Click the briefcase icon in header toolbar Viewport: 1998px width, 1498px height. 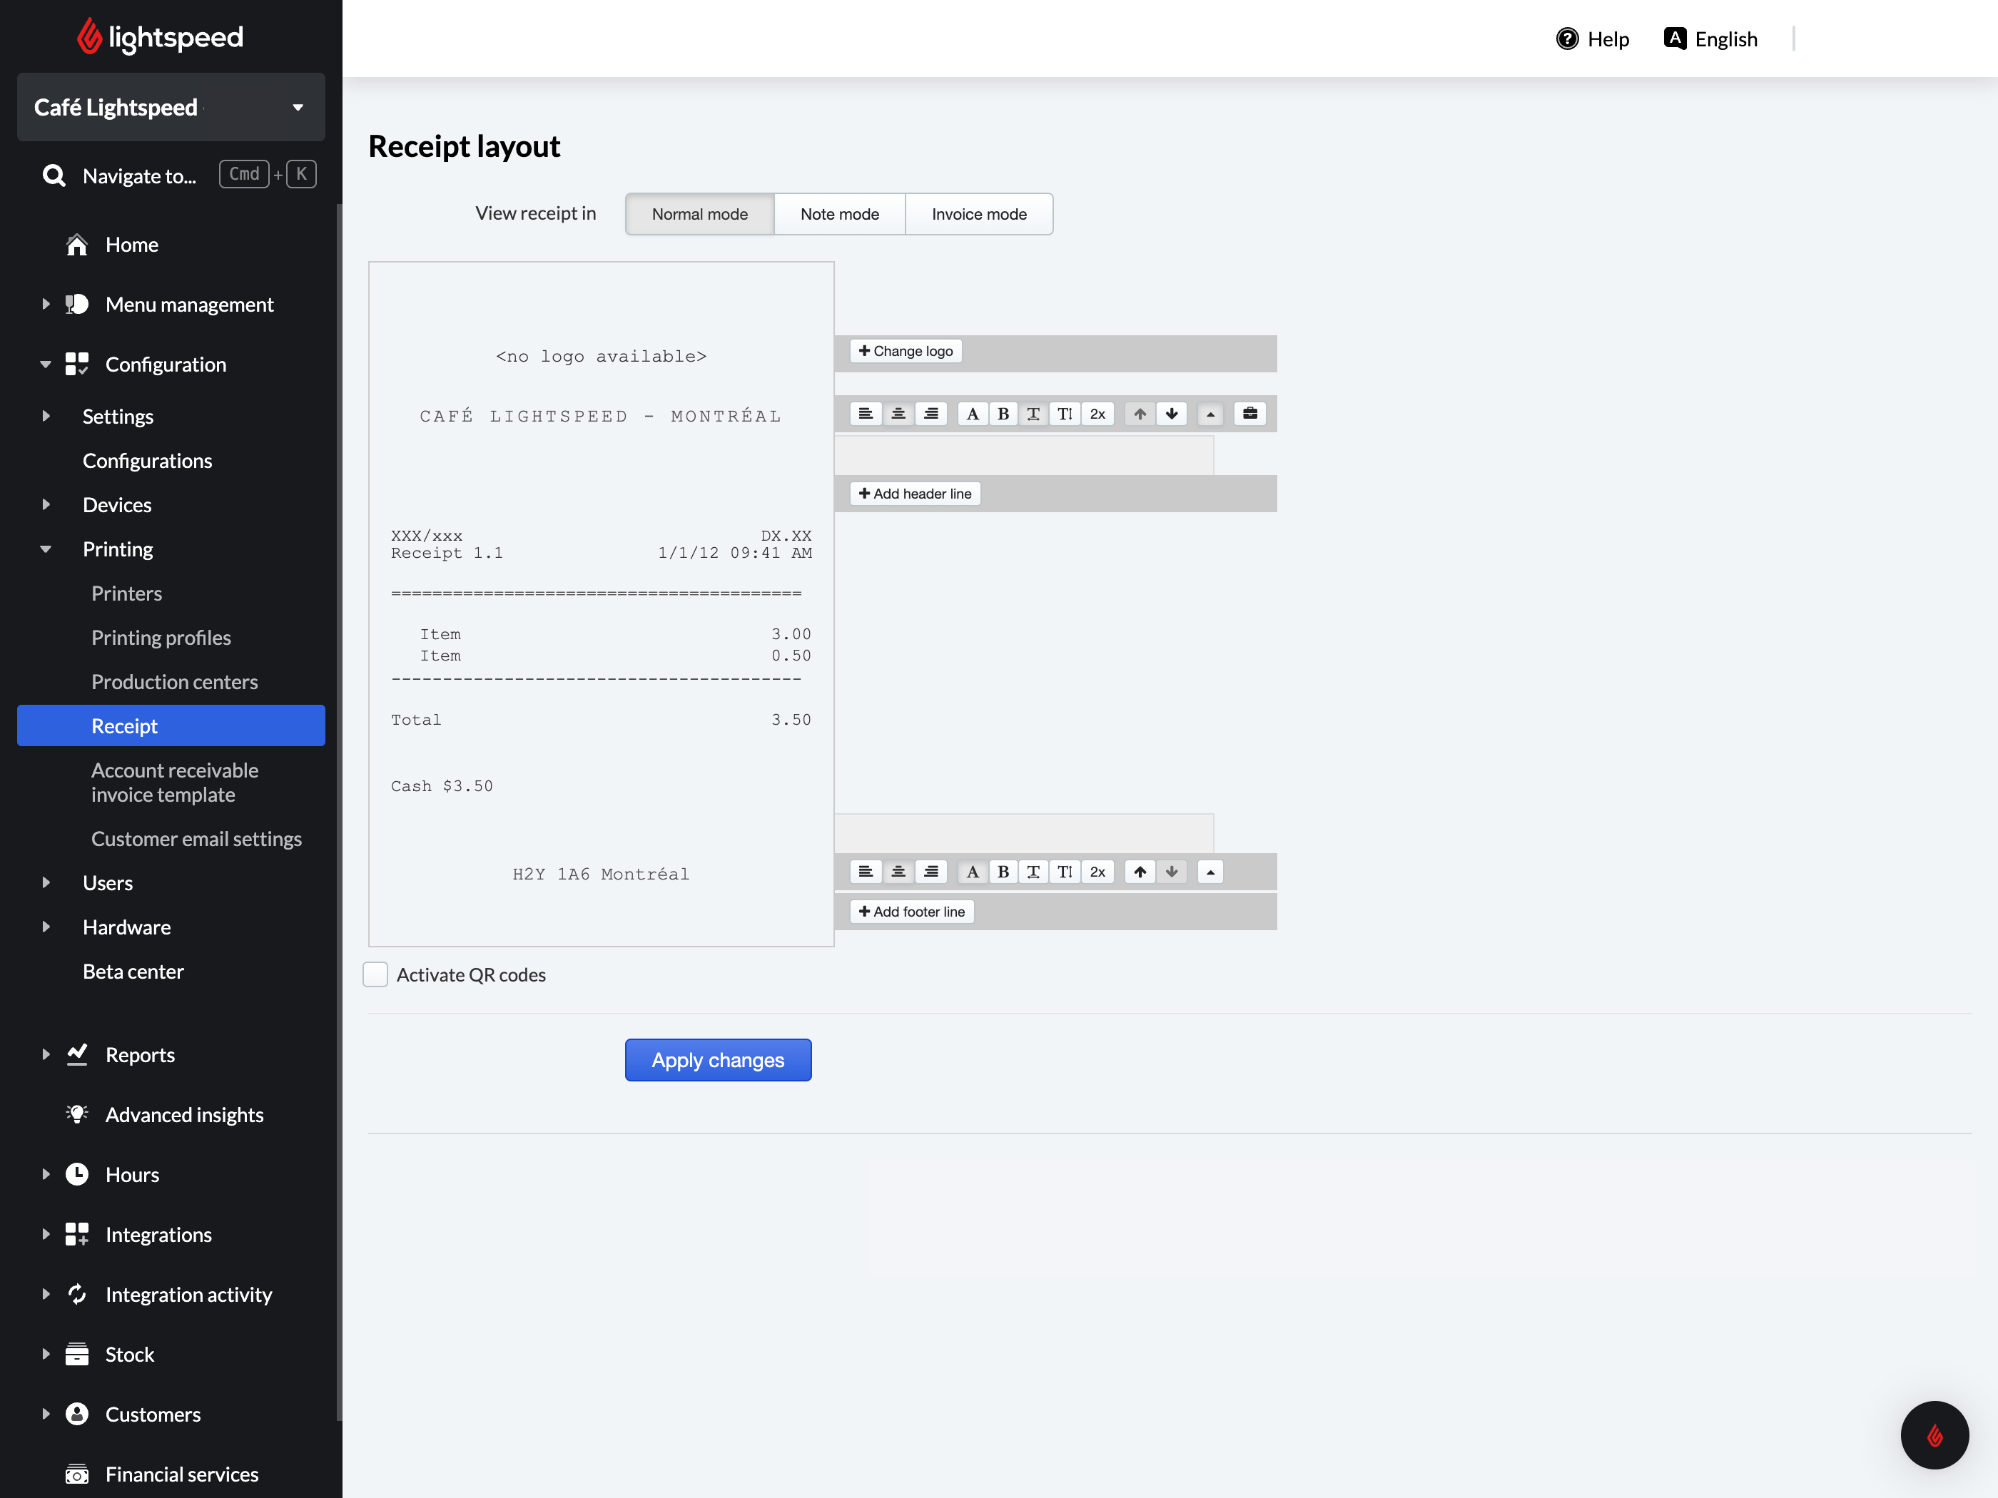1250,414
